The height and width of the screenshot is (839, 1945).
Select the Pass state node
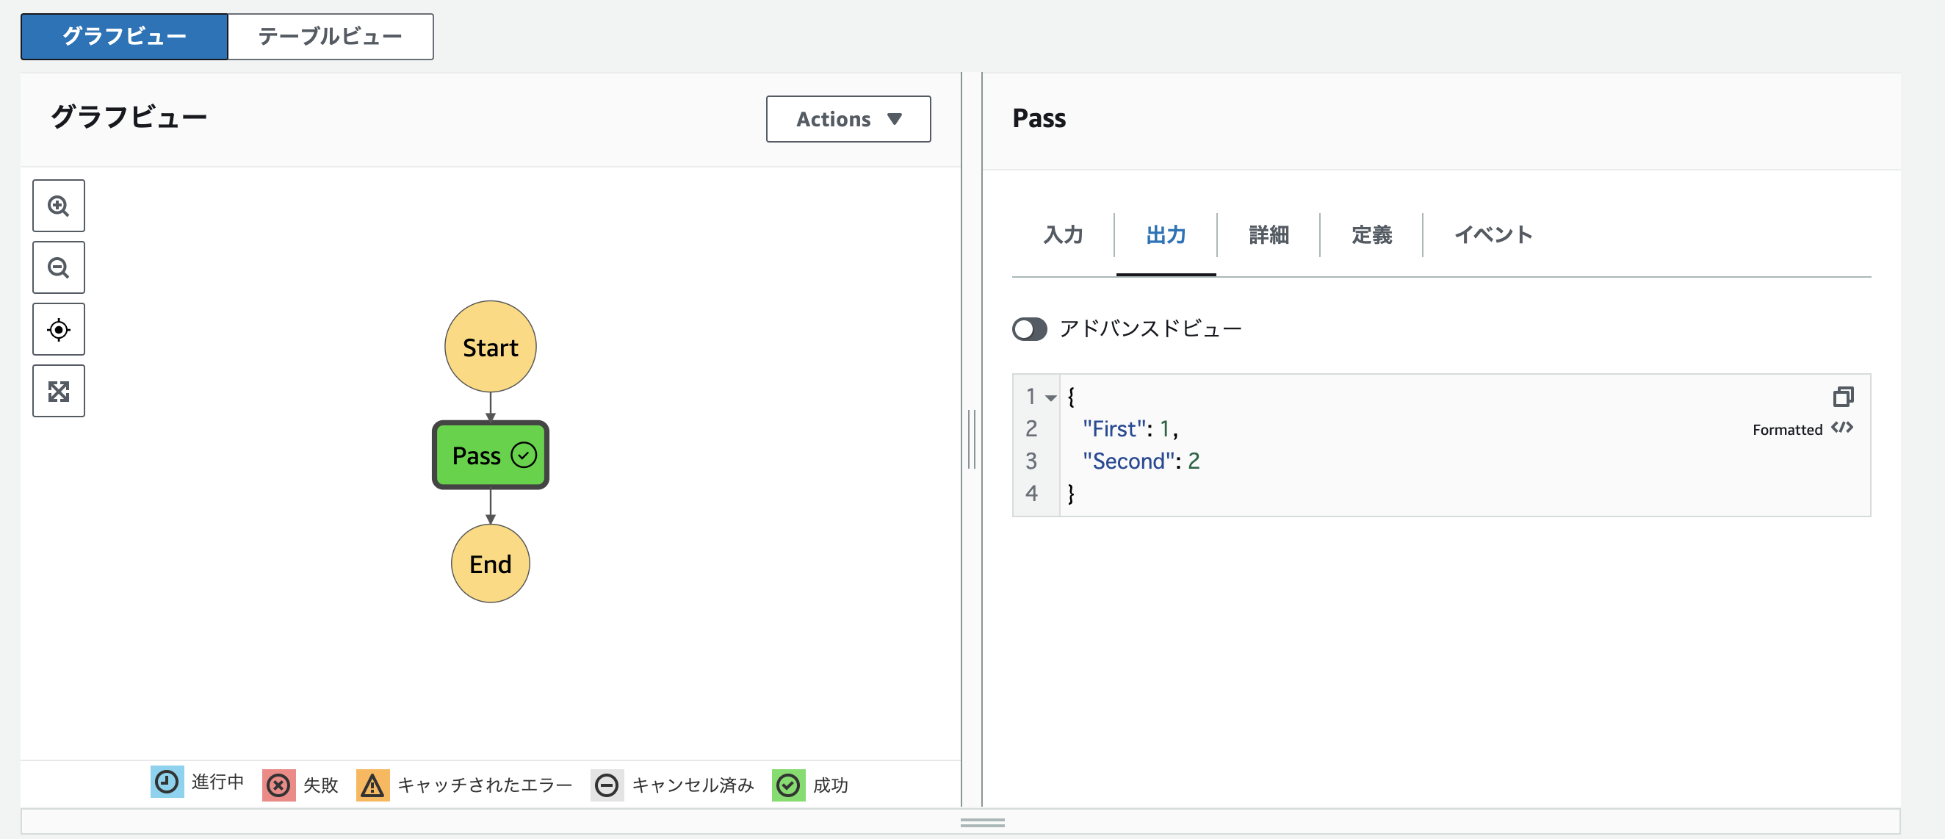tap(490, 455)
